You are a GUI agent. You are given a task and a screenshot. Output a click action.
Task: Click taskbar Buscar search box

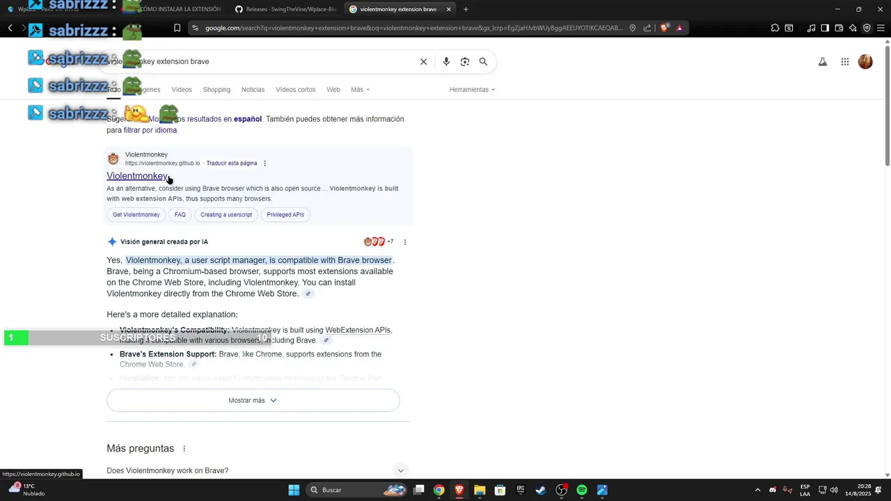pyautogui.click(x=357, y=490)
